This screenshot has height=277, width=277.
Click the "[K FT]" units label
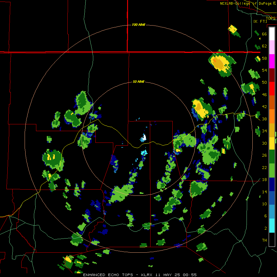tap(260, 21)
